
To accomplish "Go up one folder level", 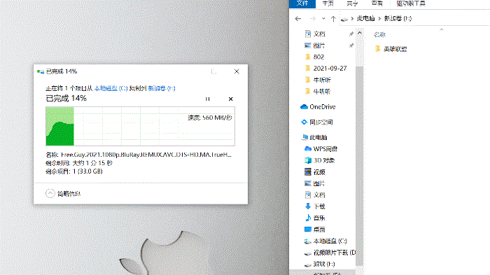I will (333, 19).
